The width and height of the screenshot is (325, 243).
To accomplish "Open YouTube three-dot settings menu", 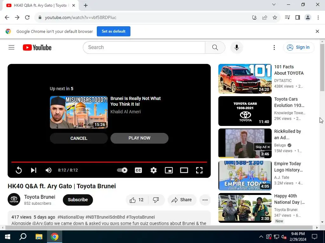I will point(274,47).
